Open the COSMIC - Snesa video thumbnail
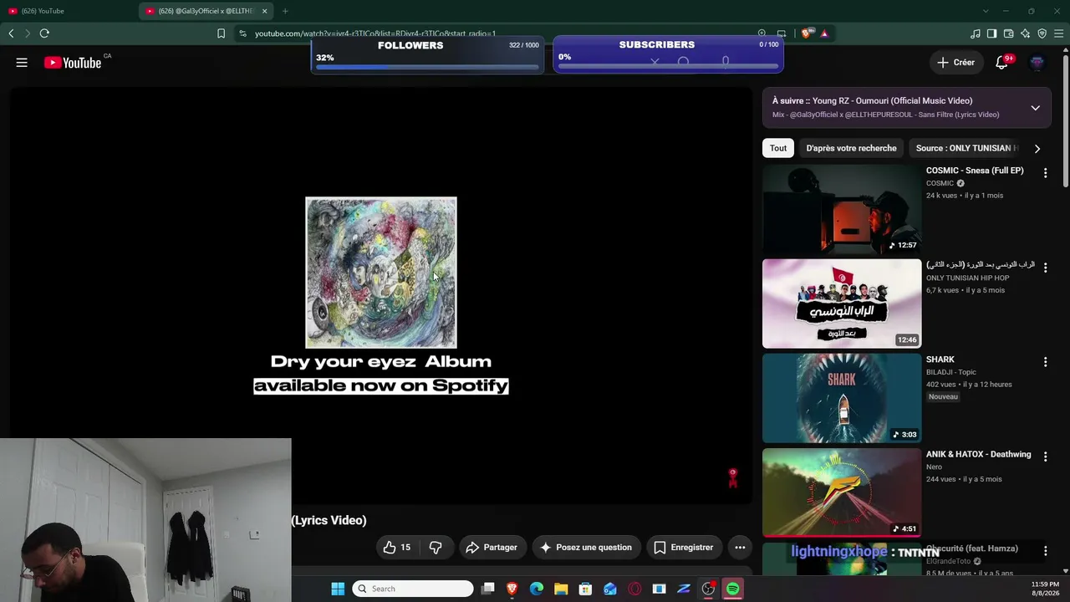Image resolution: width=1070 pixels, height=602 pixels. pyautogui.click(x=842, y=209)
